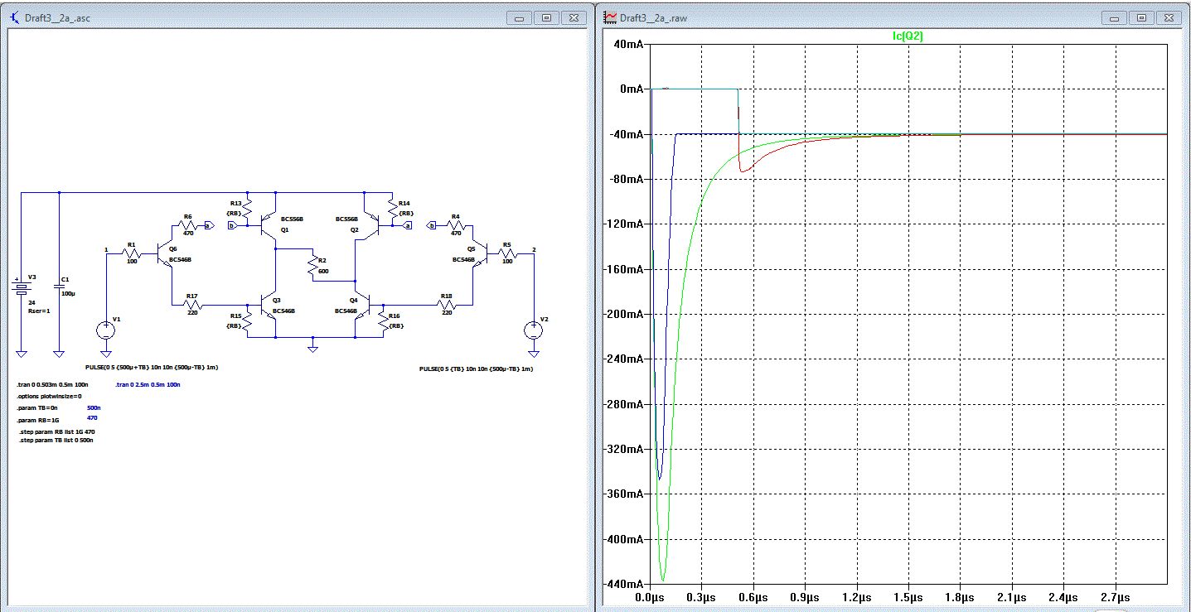
Task: Click the waveform icon in Draft3__2a_.raw title bar
Action: click(x=610, y=17)
